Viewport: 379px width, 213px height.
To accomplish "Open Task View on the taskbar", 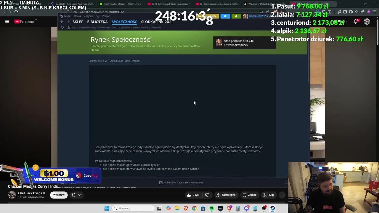I will tap(159, 208).
